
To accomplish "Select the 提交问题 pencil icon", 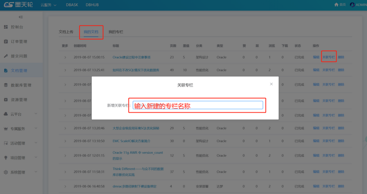I will click(x=6, y=56).
